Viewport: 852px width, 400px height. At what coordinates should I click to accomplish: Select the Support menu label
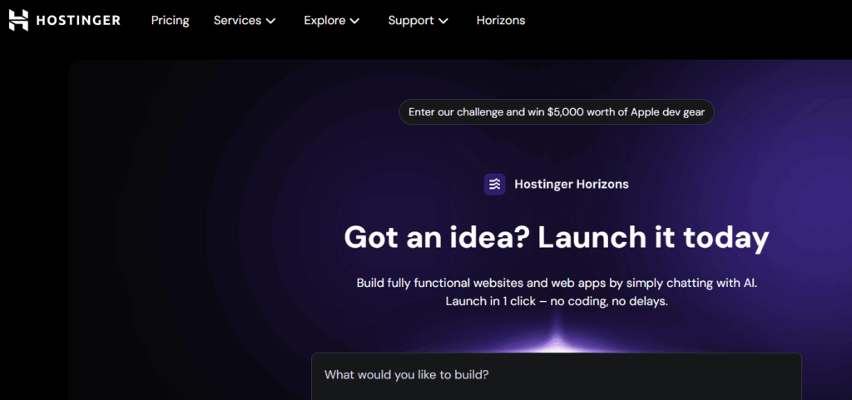[410, 20]
